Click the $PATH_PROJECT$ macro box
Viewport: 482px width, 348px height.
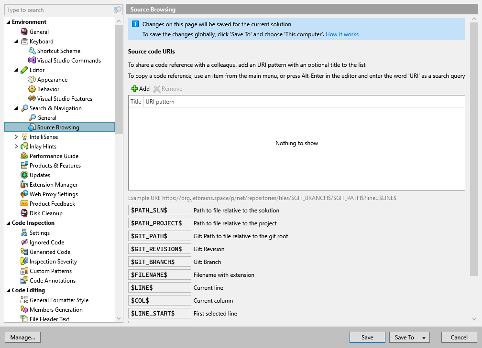[x=160, y=223]
